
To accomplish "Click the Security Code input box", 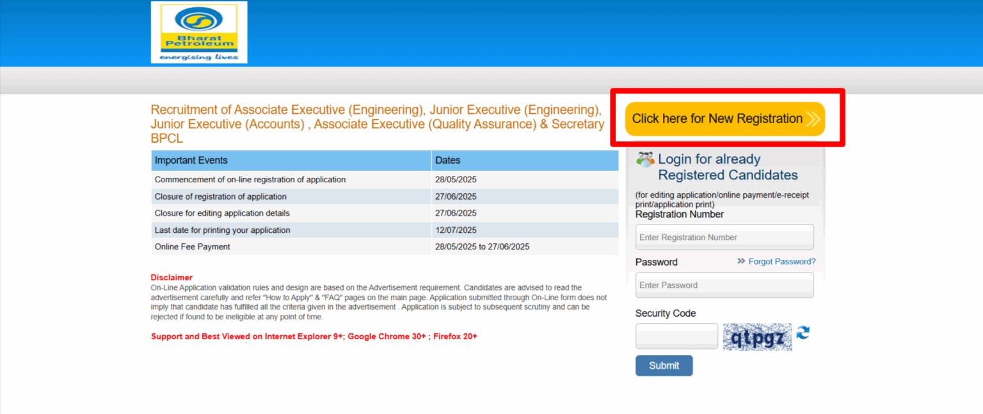I will [676, 336].
